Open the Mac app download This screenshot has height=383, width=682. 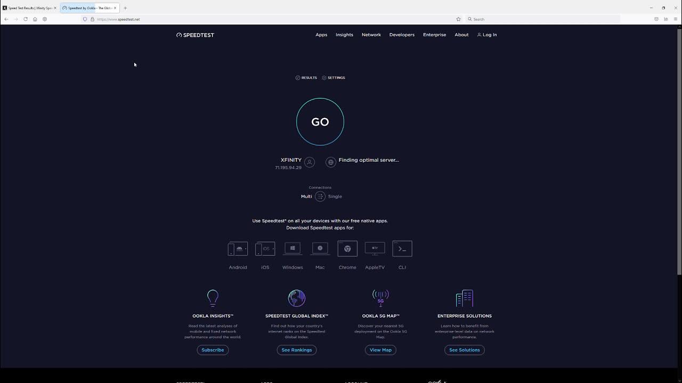320,256
